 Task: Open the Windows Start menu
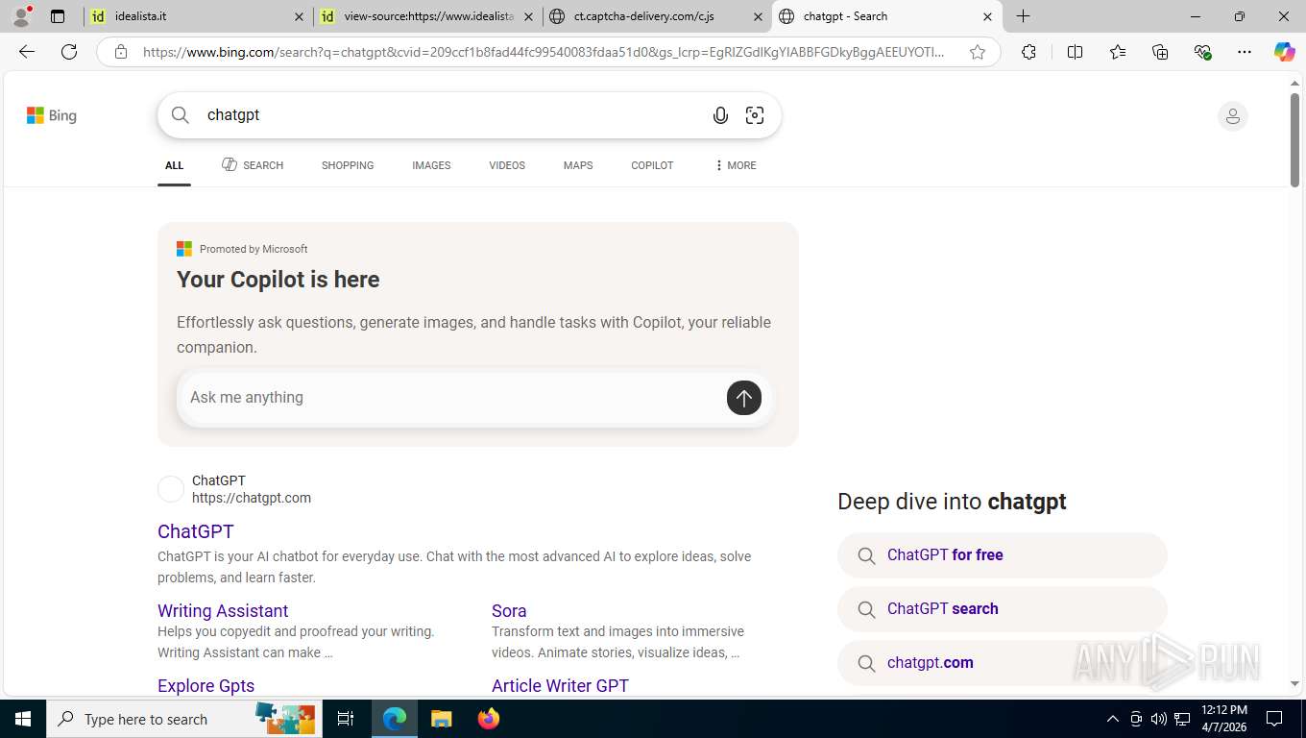tap(23, 719)
